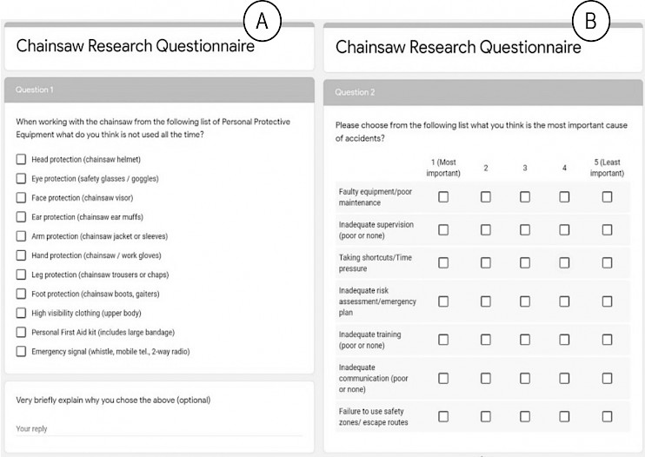Screen dimensions: 645x457
Task: Rate Inadequate risk assessment/emergency plan as 4
Action: coord(564,301)
